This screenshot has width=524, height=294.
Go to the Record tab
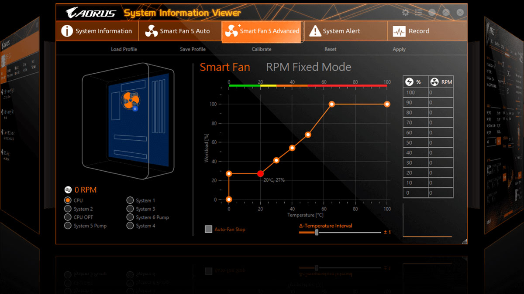pyautogui.click(x=427, y=31)
